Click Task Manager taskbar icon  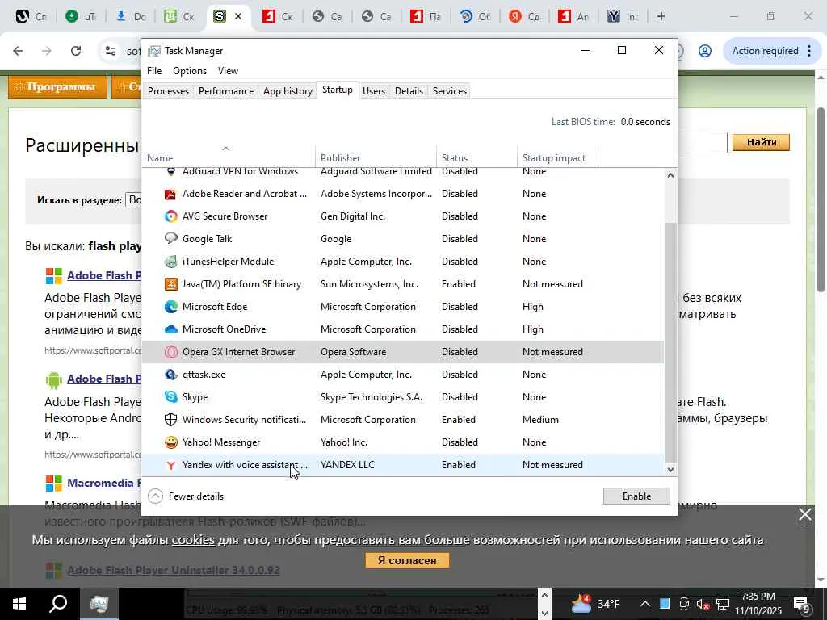point(99,604)
